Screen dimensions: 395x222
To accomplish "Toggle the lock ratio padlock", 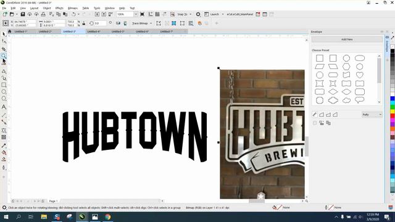I will click(84, 23).
